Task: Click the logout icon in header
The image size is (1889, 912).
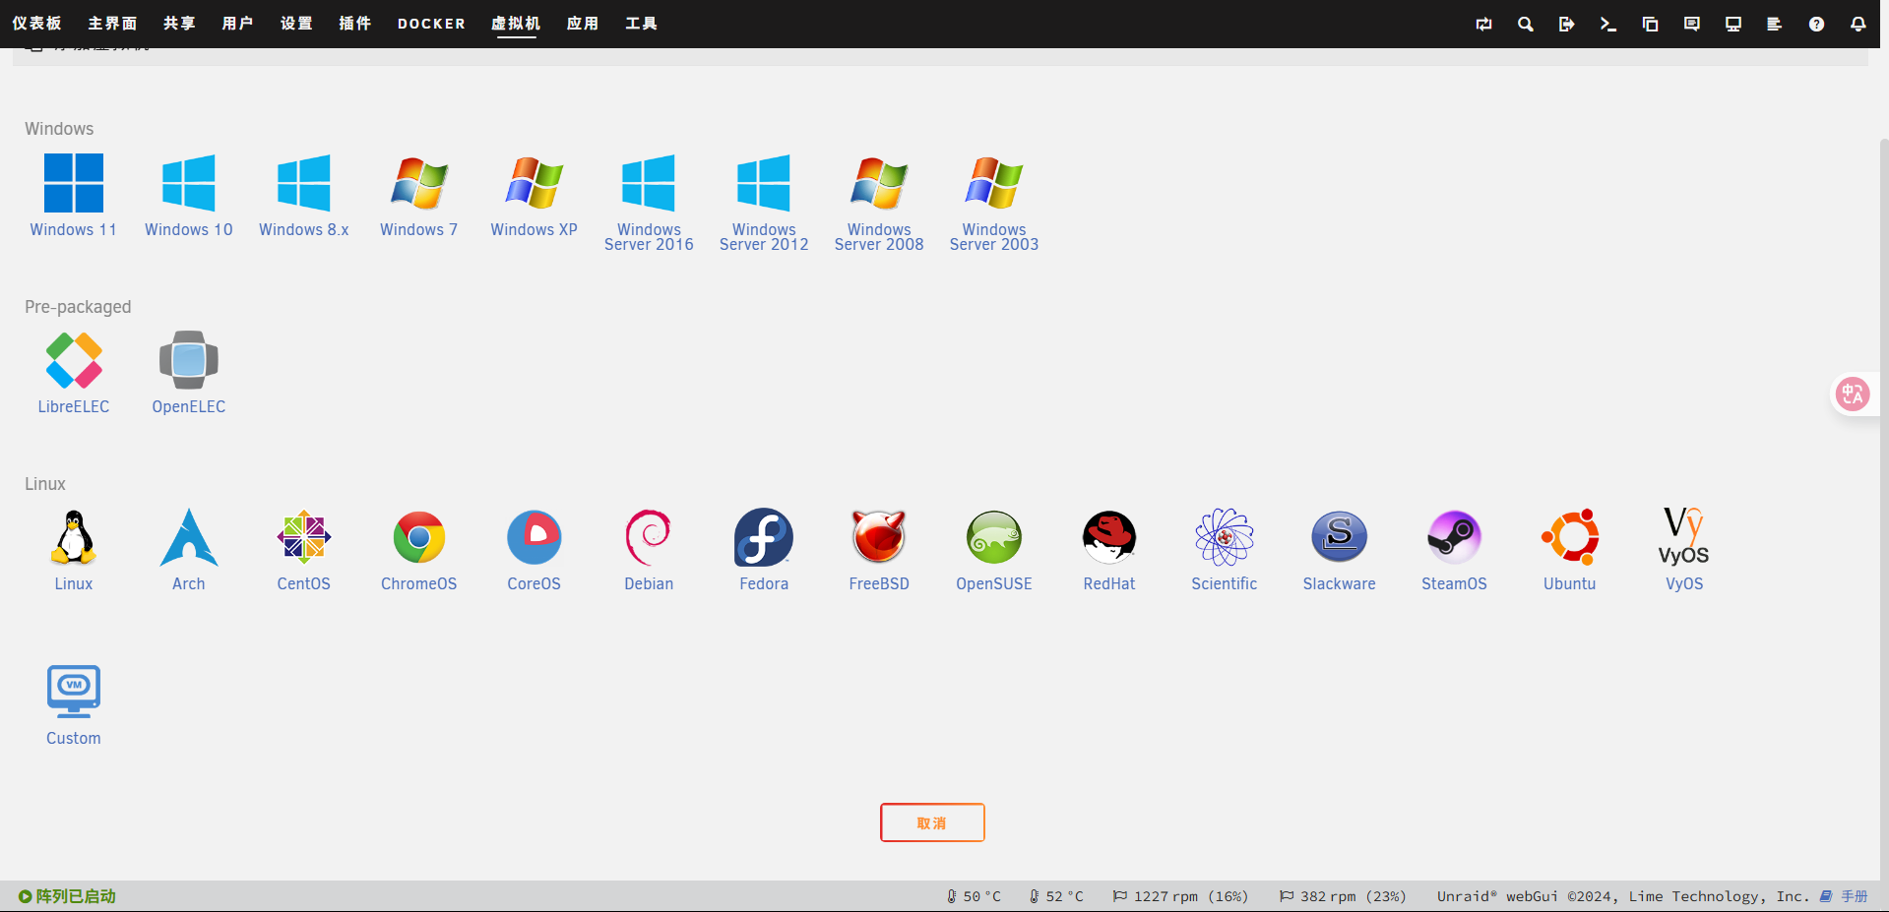Action: [1567, 24]
